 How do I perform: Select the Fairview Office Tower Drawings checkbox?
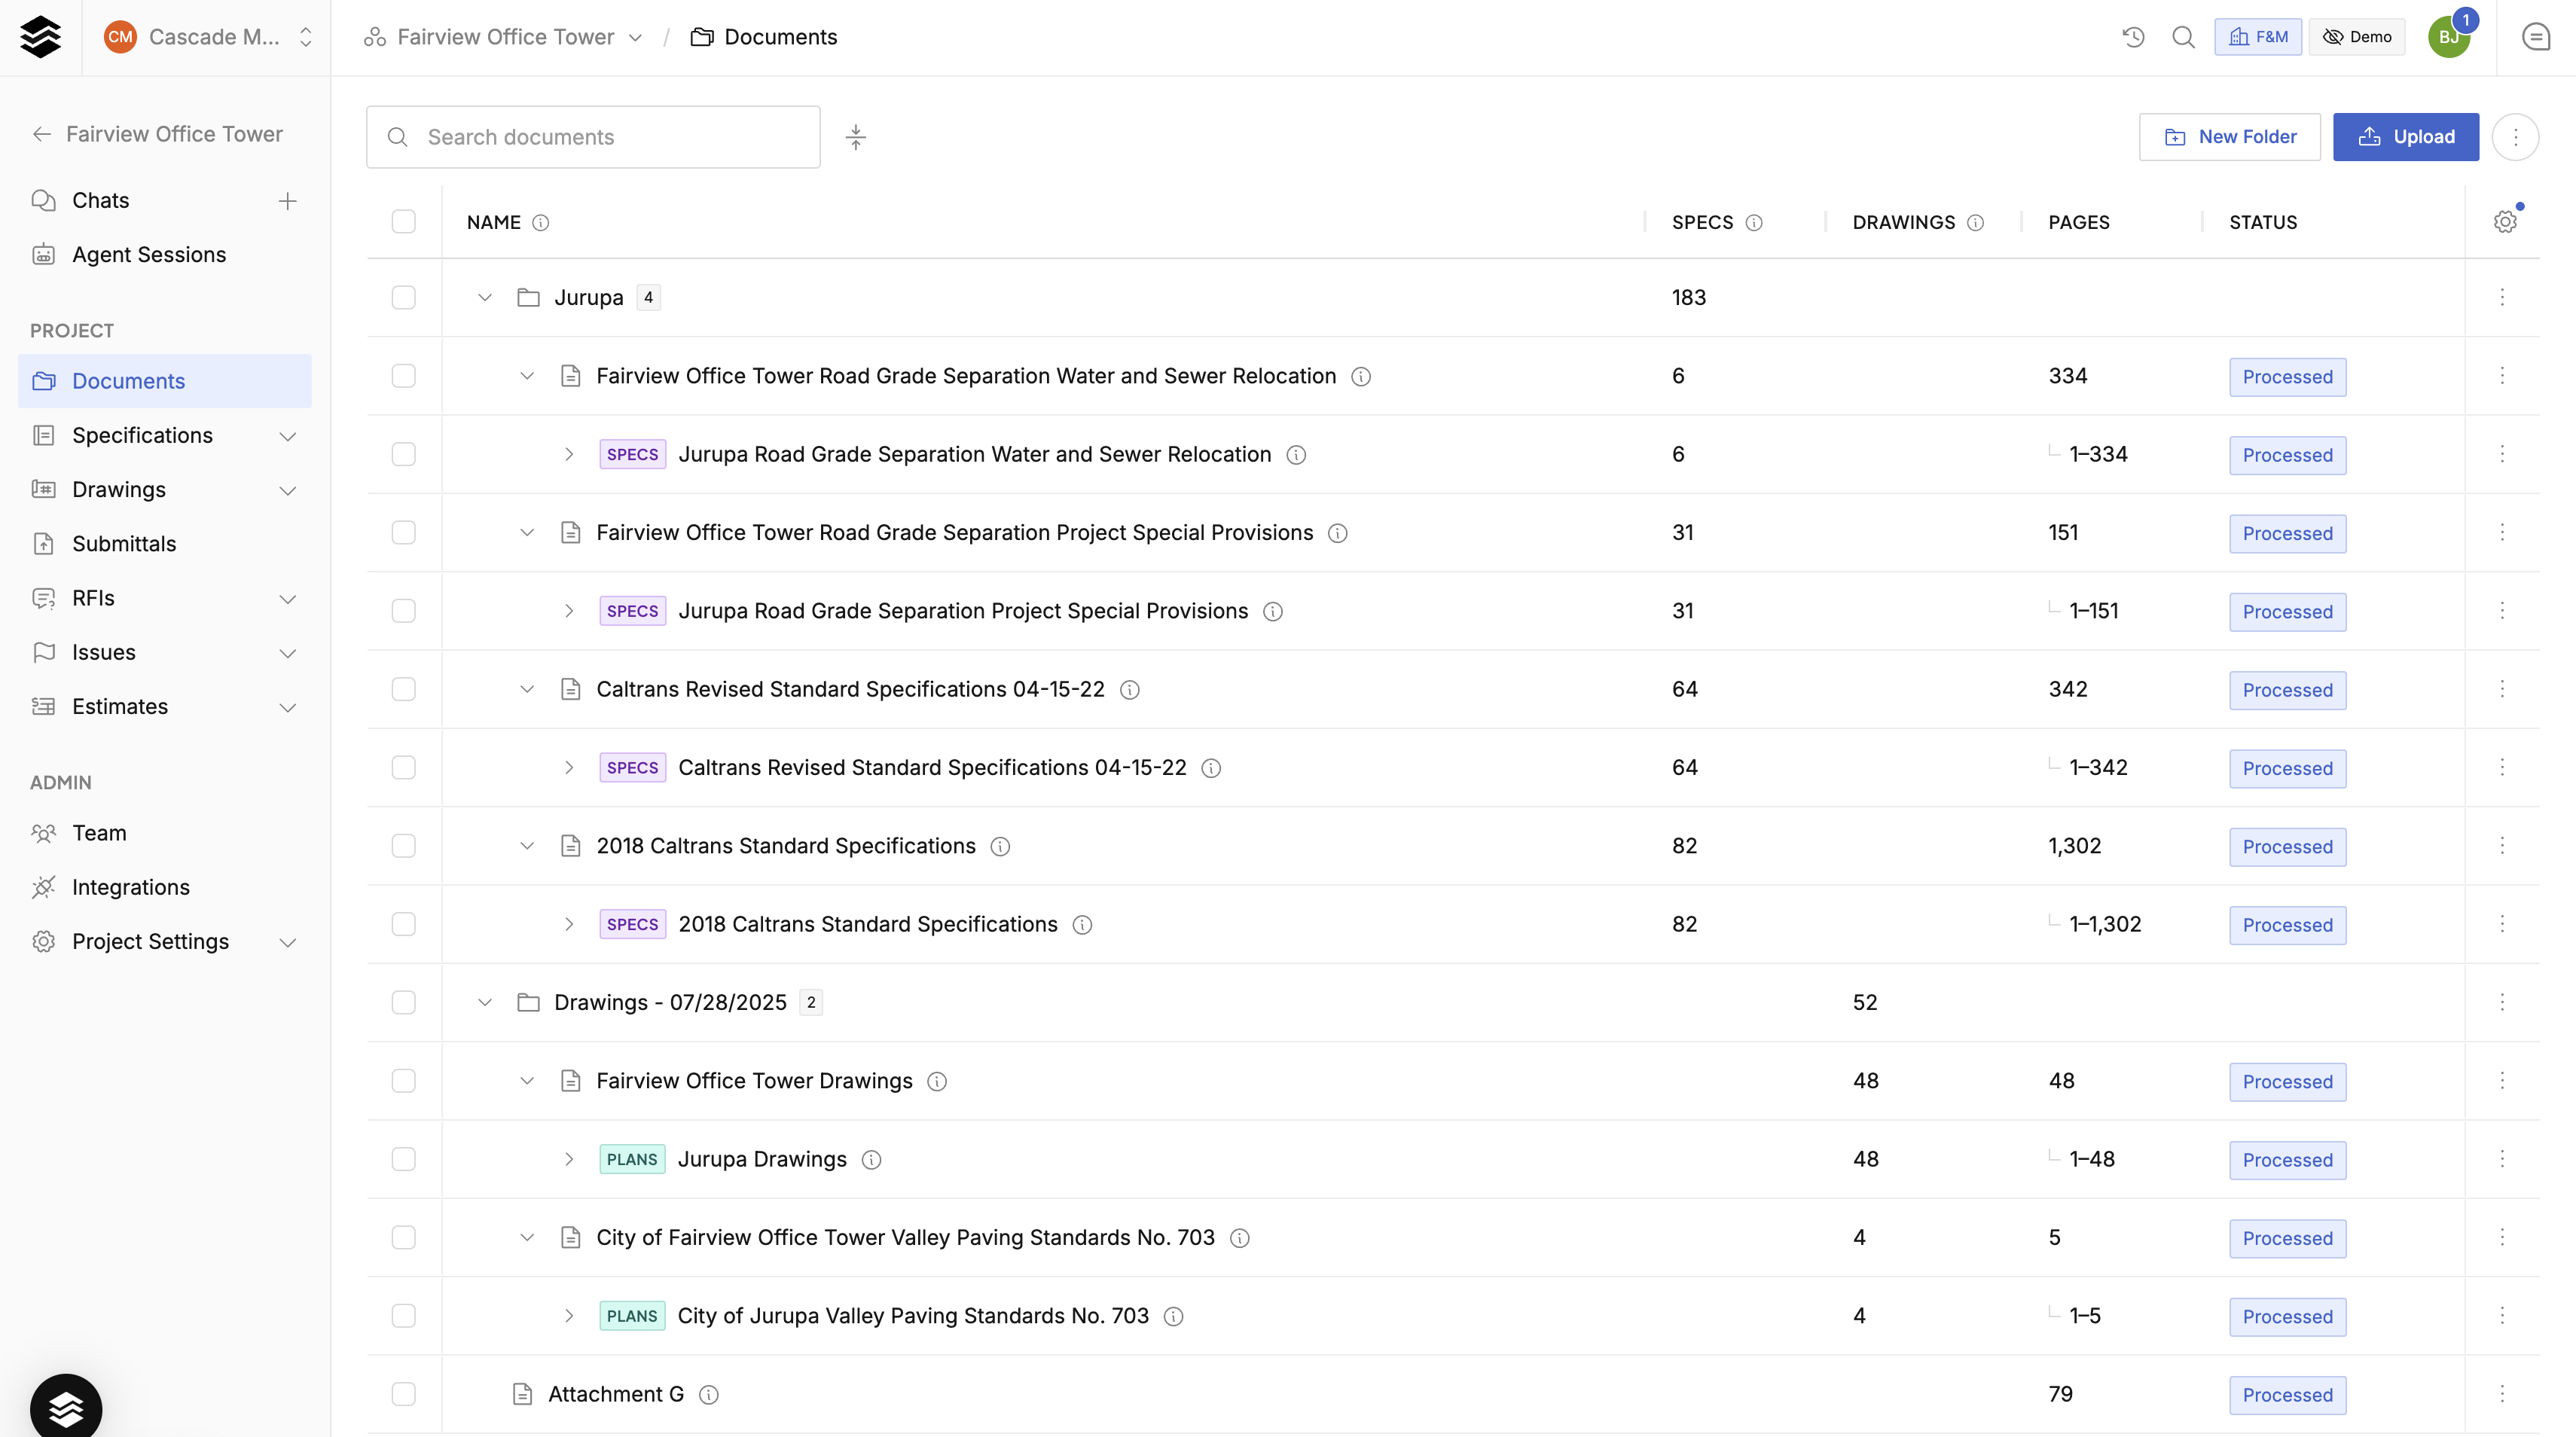point(403,1081)
